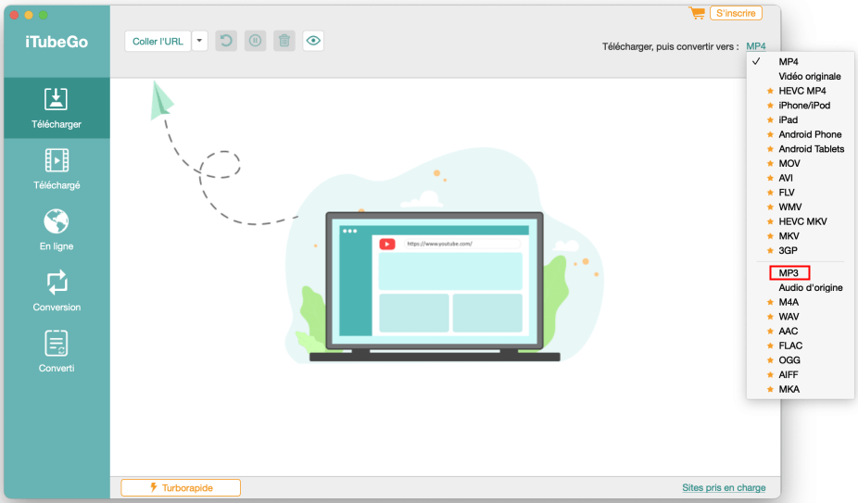Click the Coller l'URL button

tap(158, 41)
